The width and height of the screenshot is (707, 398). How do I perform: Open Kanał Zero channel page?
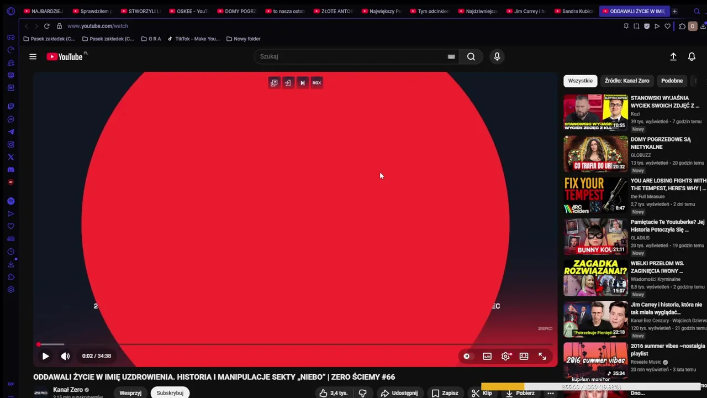[x=68, y=390]
